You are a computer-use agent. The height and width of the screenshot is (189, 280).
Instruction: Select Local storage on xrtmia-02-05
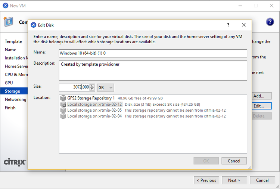click(94, 110)
